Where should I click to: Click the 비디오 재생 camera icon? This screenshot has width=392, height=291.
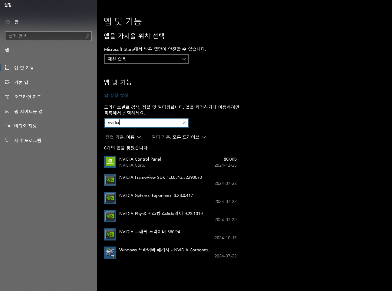(x=7, y=126)
